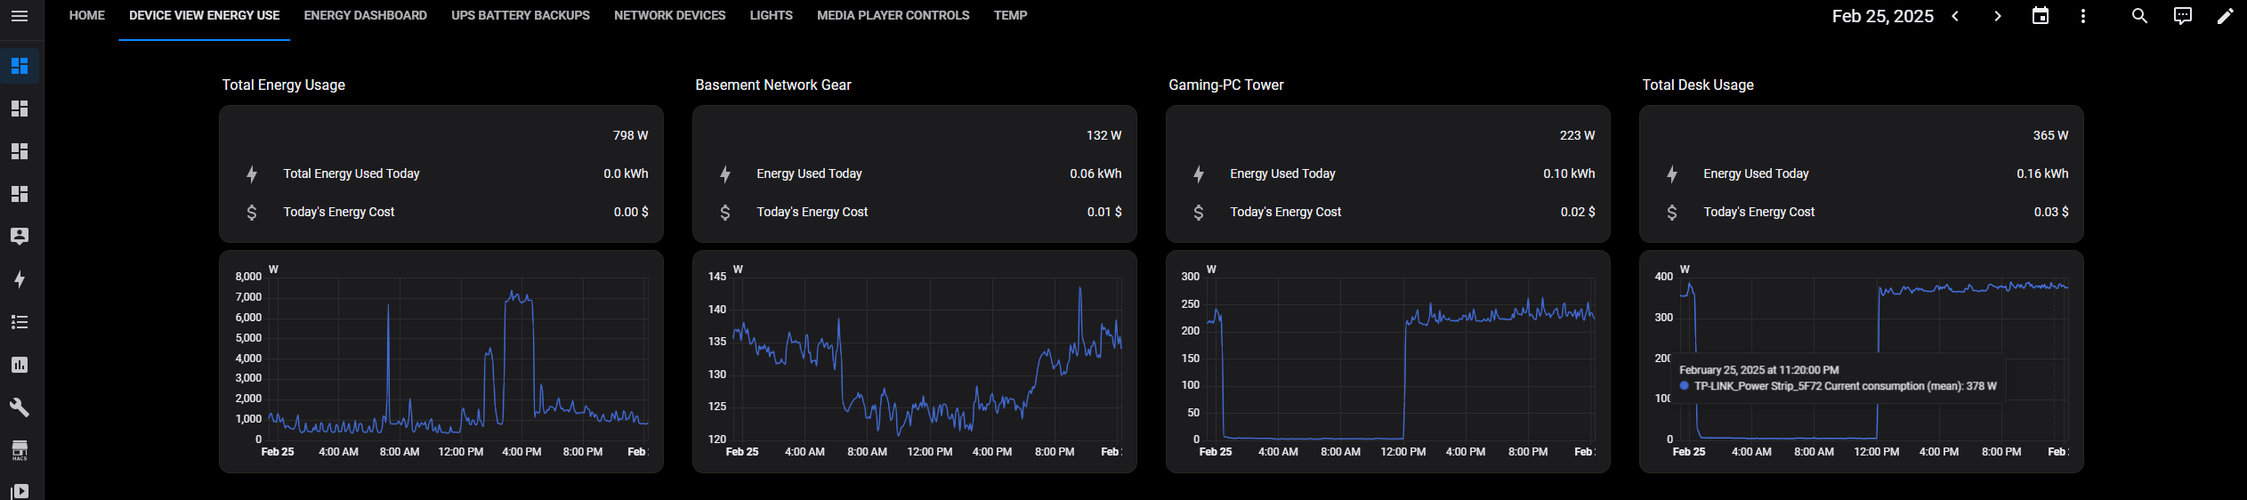Open the sidebar hamburger menu
Viewport: 2247px width, 500px height.
tap(20, 16)
